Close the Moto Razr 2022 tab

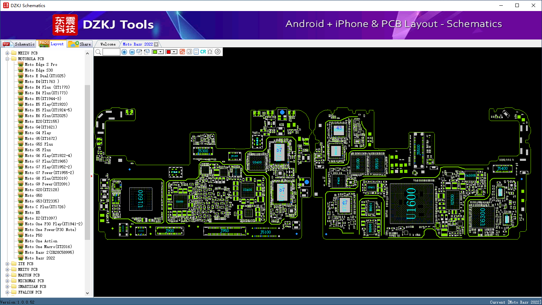pyautogui.click(x=156, y=44)
